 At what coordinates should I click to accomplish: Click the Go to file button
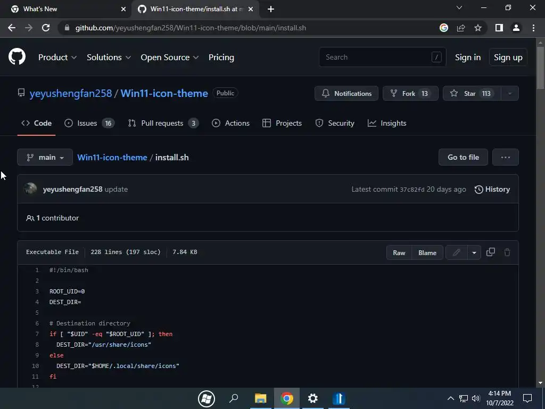tap(464, 157)
